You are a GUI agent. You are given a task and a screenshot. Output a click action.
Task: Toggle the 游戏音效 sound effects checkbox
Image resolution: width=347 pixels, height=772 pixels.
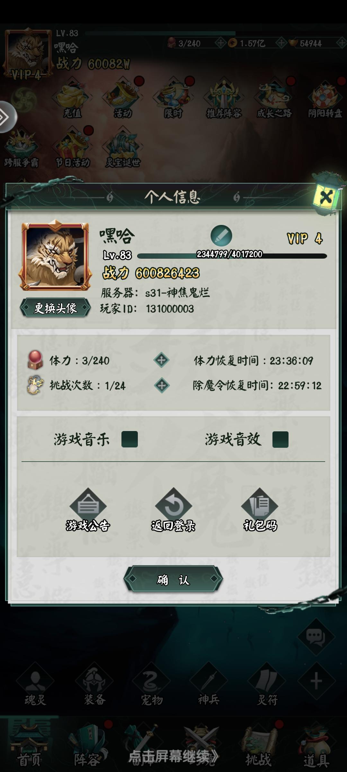280,439
